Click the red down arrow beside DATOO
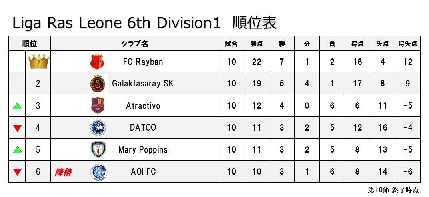The image size is (429, 197). pos(17,128)
